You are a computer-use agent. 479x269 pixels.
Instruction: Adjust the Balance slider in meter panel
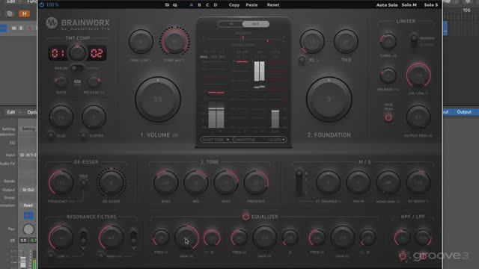243,38
